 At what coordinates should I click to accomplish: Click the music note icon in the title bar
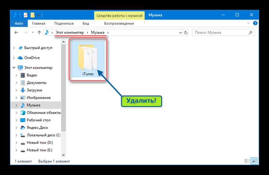point(15,15)
